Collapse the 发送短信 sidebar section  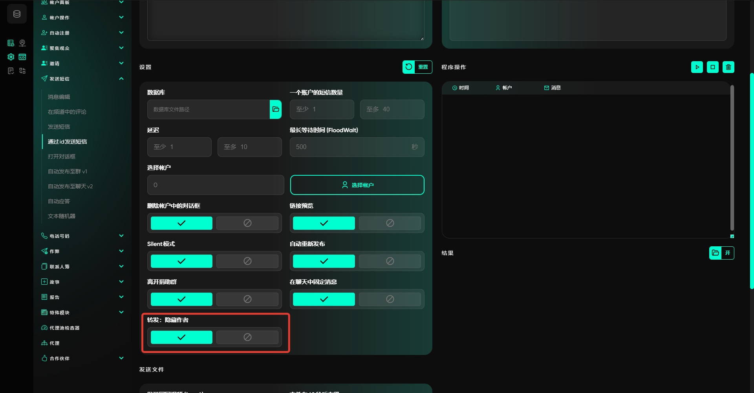pos(121,79)
